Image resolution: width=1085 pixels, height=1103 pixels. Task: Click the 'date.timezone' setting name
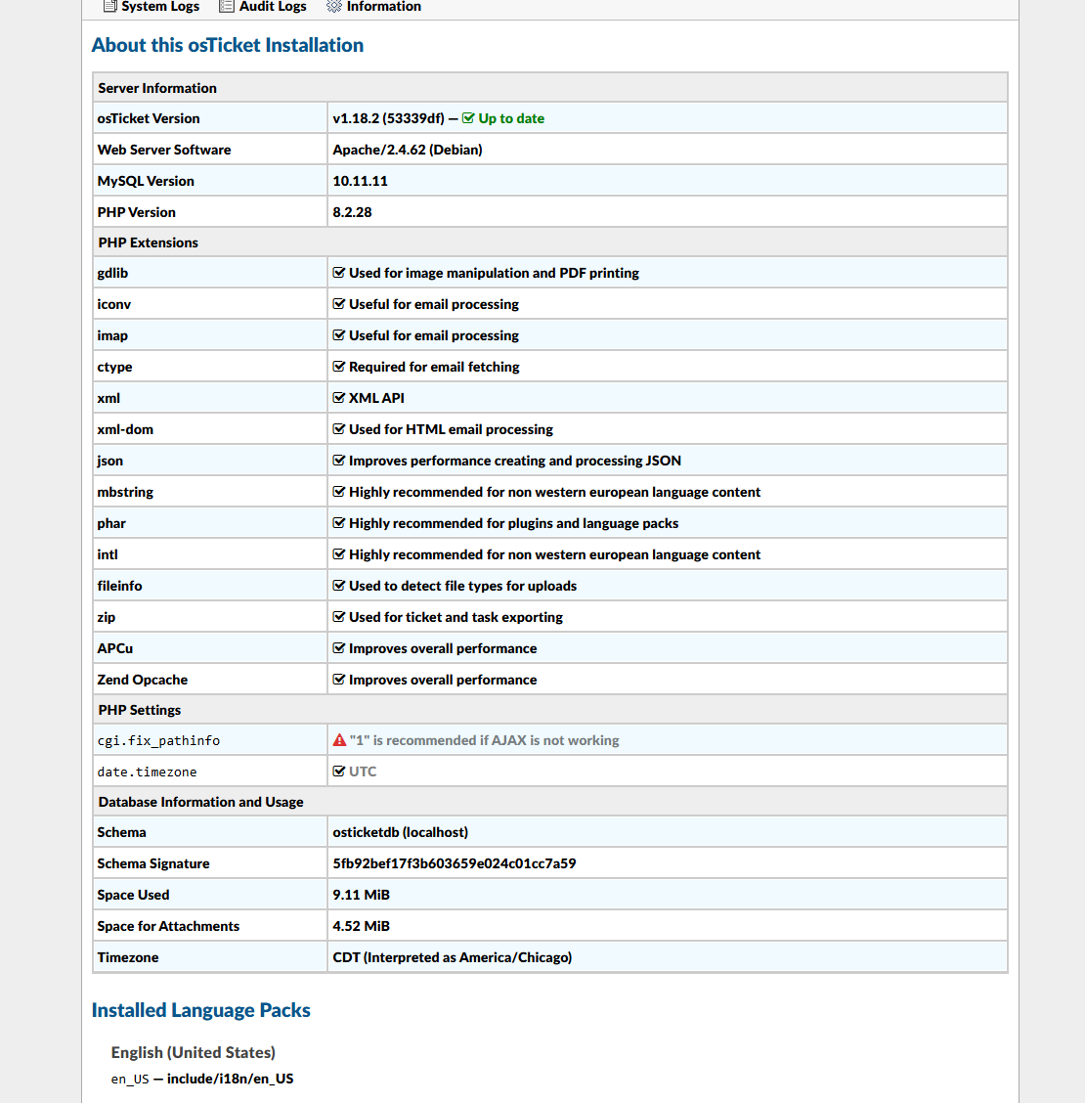coord(147,772)
